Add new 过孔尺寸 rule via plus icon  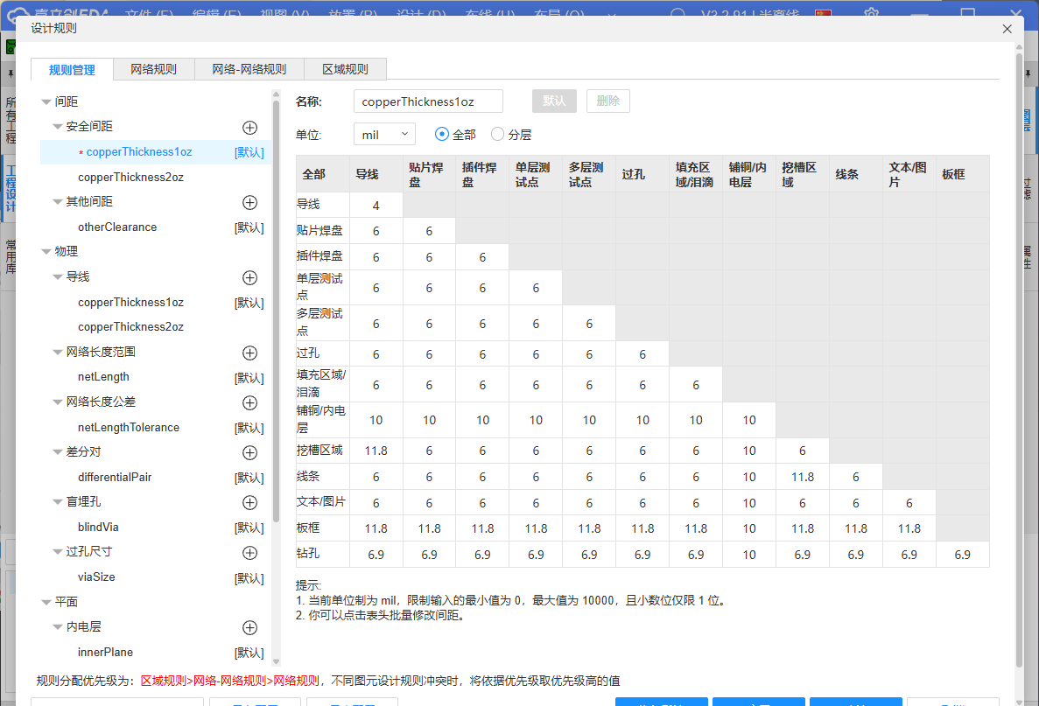pos(249,553)
